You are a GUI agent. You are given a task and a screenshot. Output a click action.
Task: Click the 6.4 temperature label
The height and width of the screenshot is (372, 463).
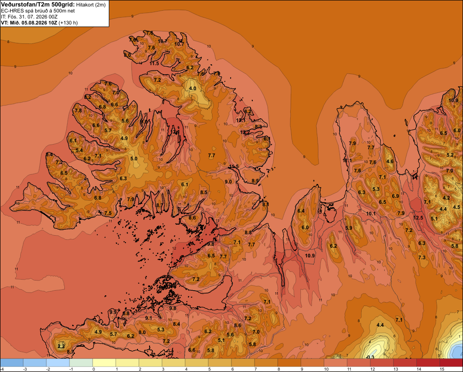tap(301, 211)
